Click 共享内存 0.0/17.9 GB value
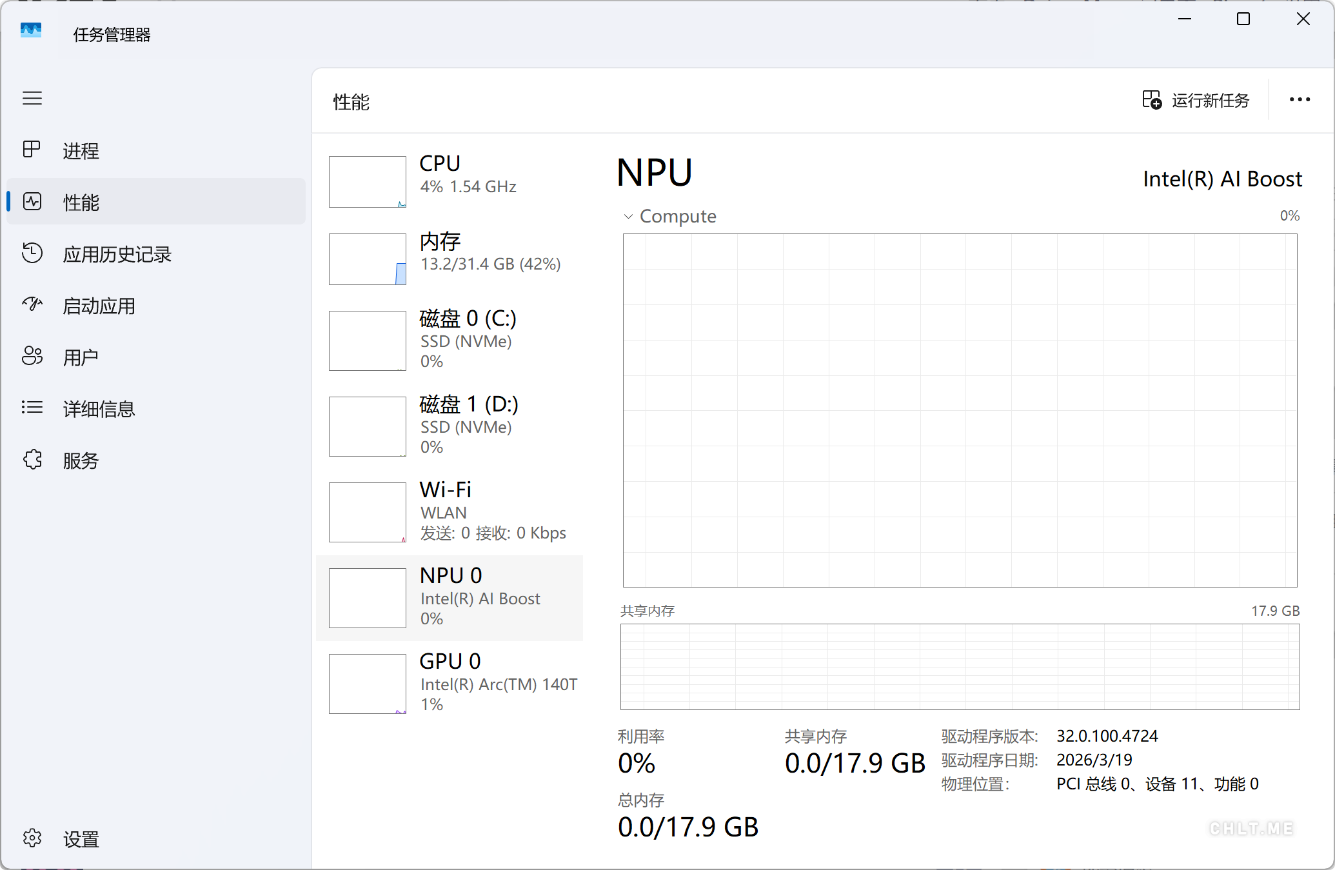 [855, 764]
